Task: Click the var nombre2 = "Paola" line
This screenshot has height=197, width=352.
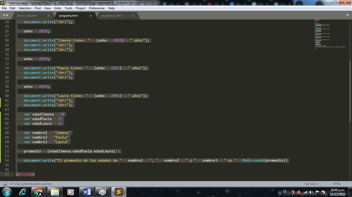Action: (46, 137)
